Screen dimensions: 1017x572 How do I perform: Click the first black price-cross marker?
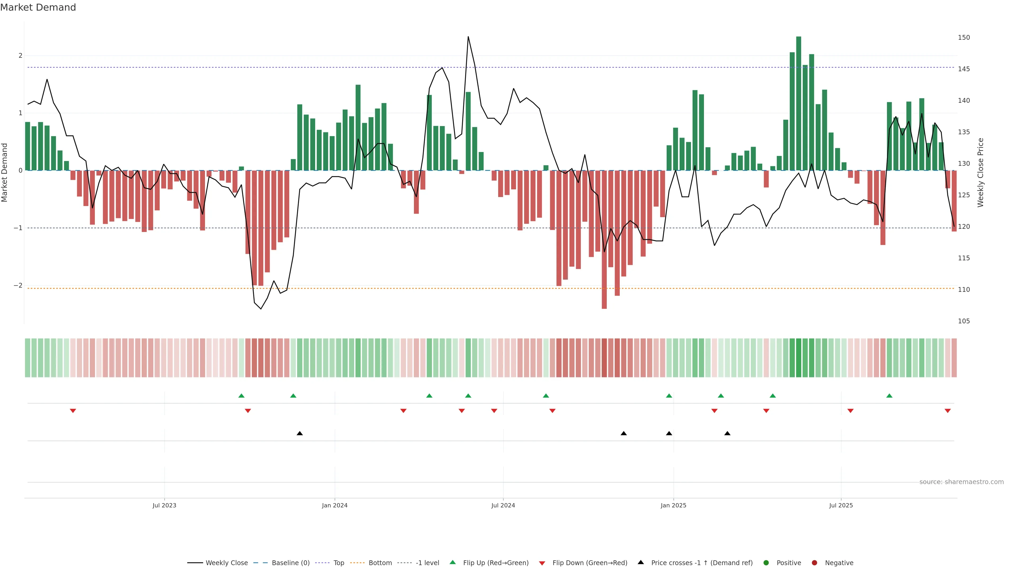pos(300,433)
